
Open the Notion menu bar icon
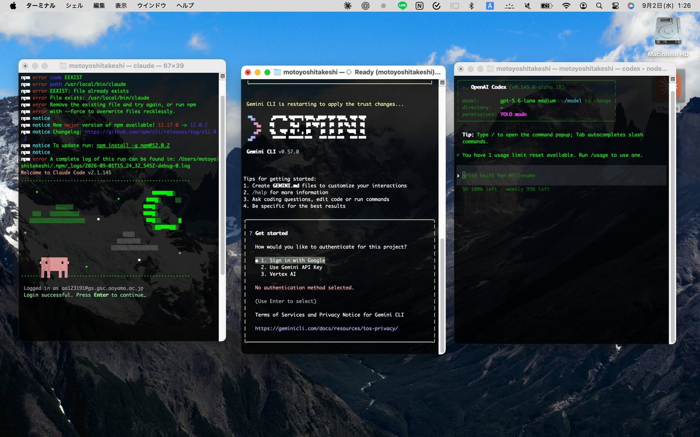419,5
